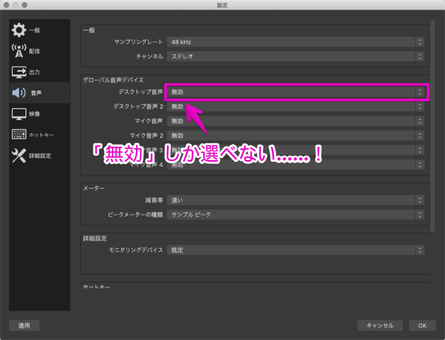Open the ピークメーターの種類 dropdown
Screen dimensions: 445x340
pos(296,215)
